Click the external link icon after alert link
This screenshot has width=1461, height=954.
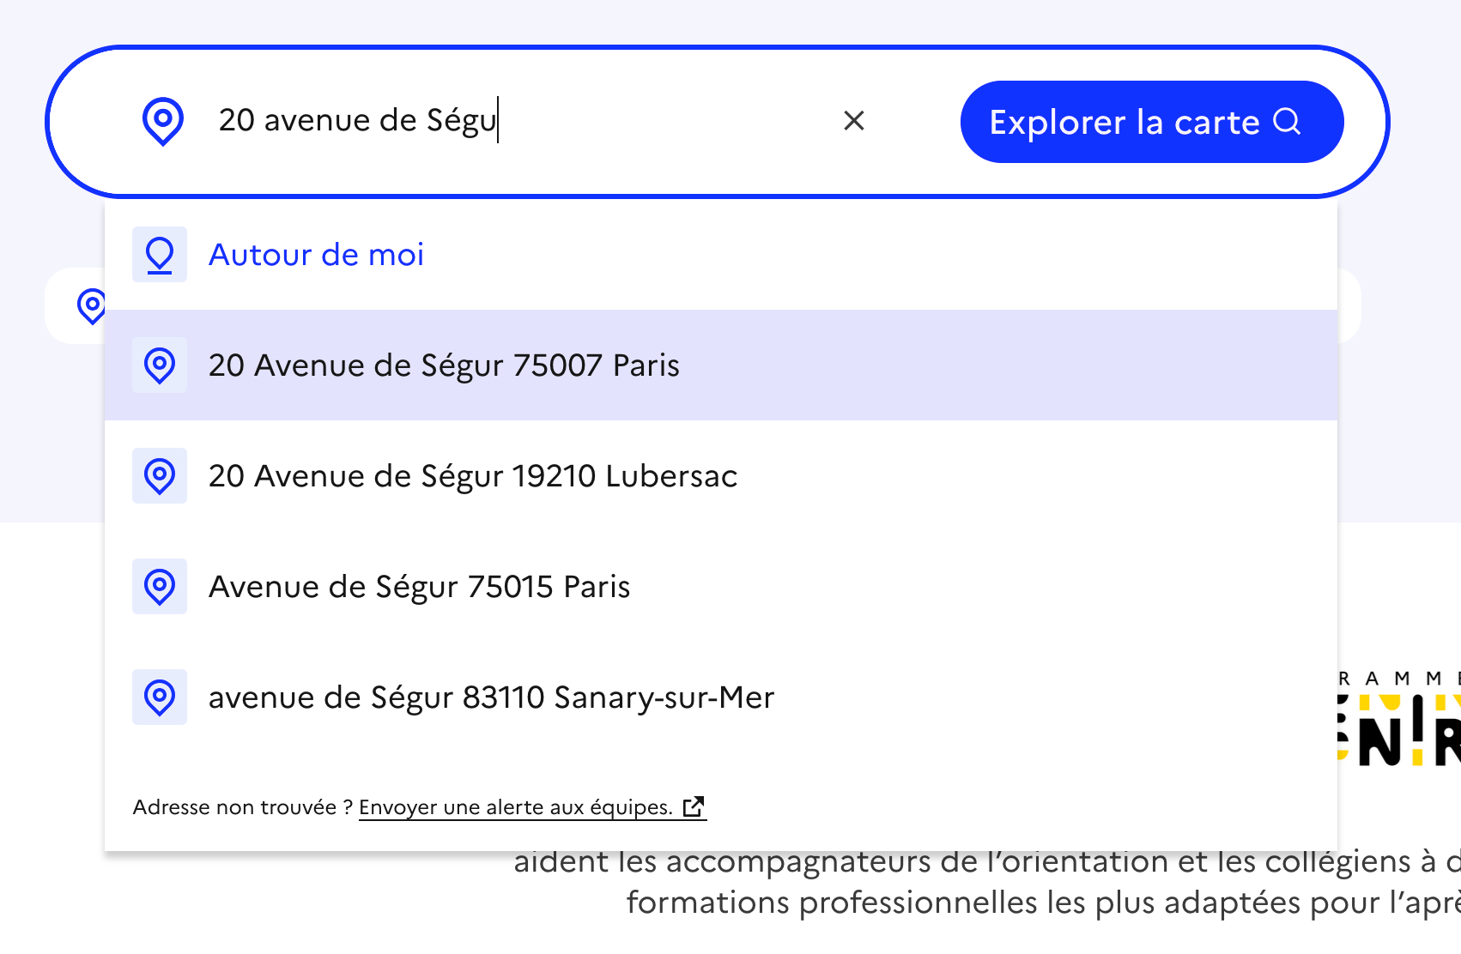click(x=694, y=806)
